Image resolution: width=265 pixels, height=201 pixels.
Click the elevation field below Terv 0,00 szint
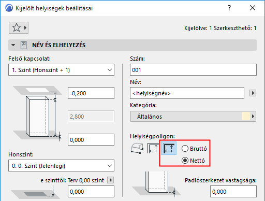click(x=91, y=192)
